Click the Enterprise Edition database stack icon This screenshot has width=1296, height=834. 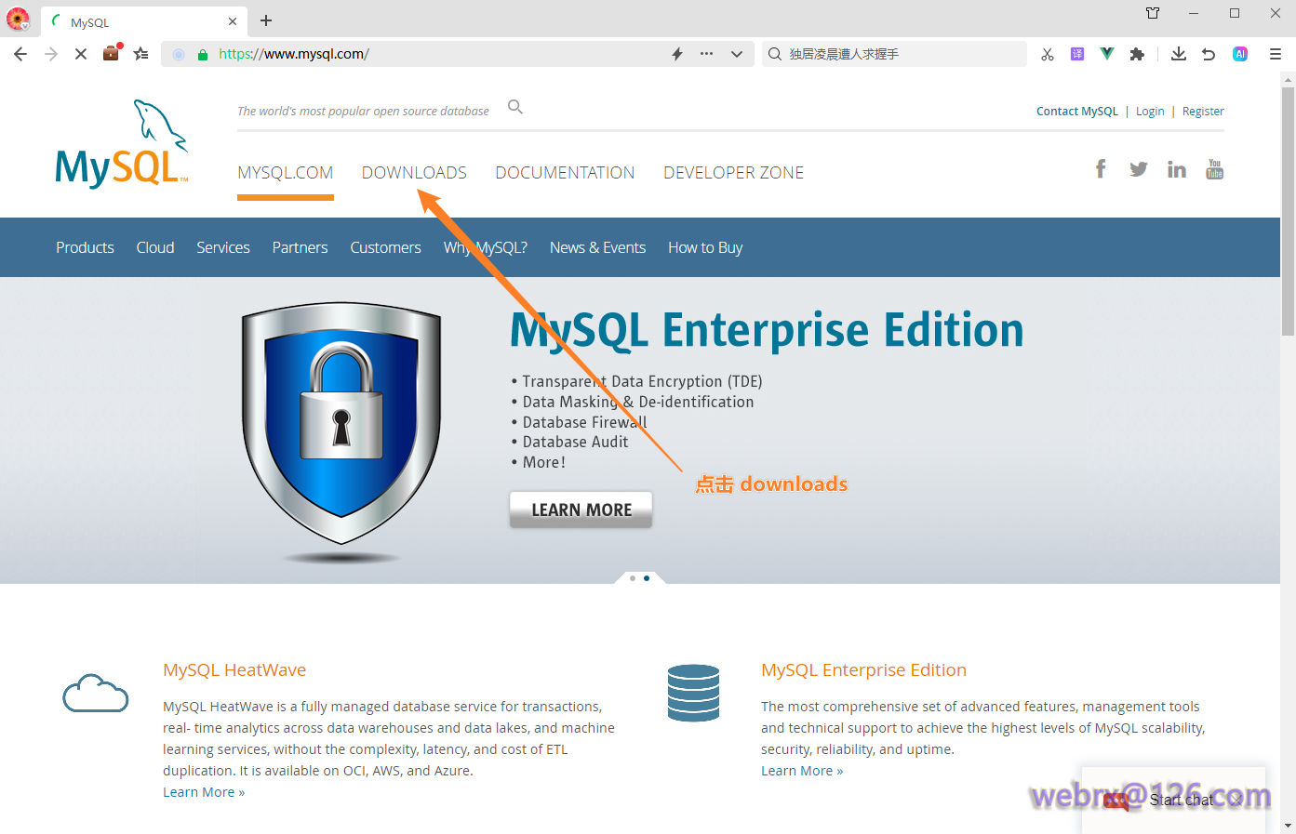pos(694,693)
